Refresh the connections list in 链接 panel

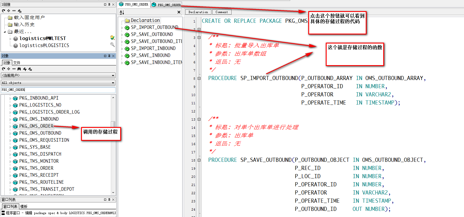(3, 11)
